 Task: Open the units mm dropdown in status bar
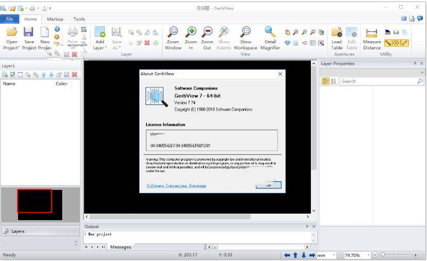334,255
